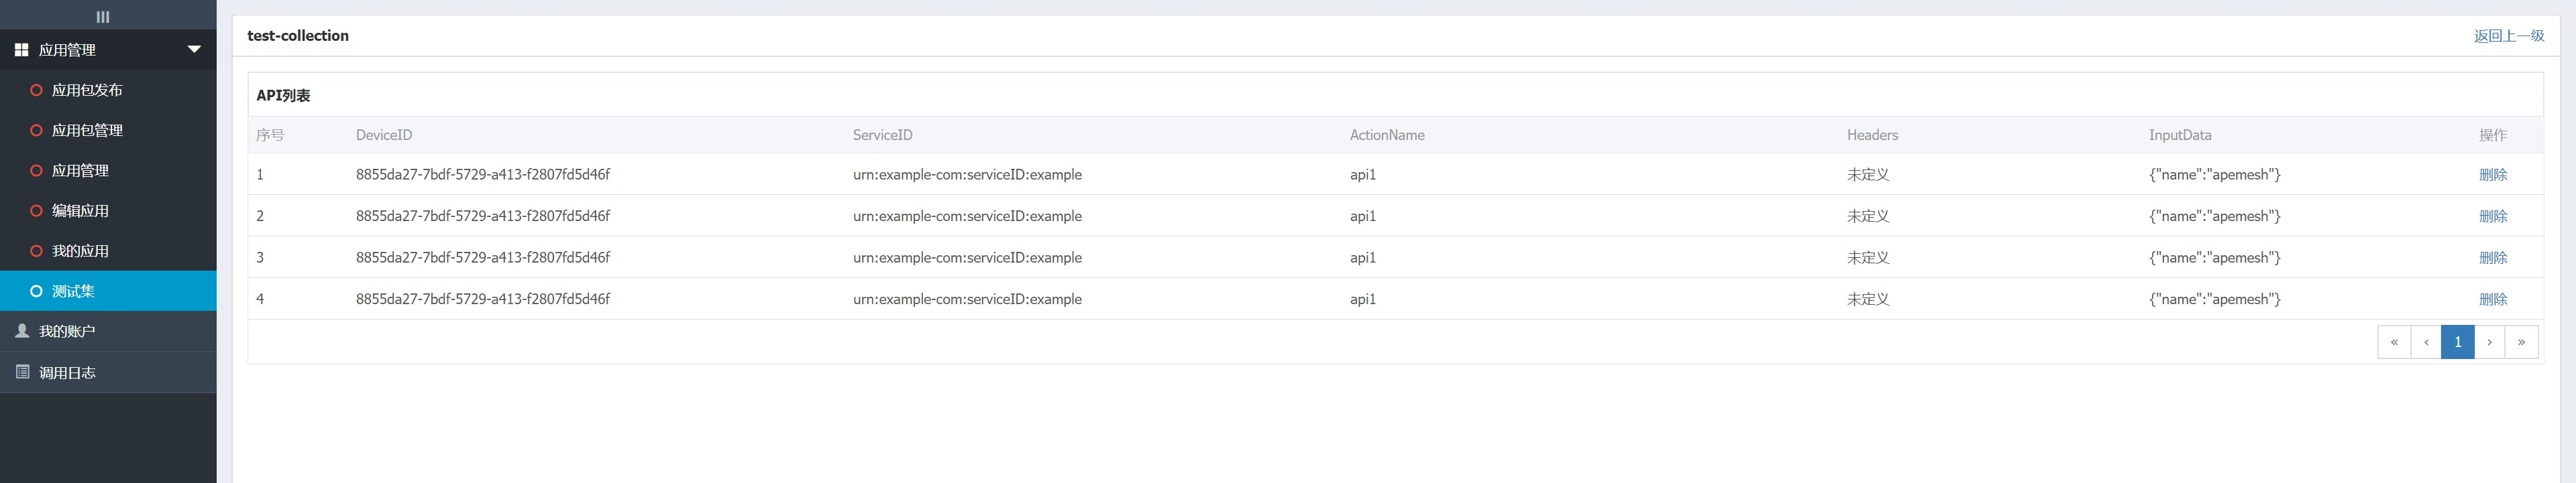The image size is (2576, 483).
Task: Click the DeviceID column header
Action: click(x=384, y=135)
